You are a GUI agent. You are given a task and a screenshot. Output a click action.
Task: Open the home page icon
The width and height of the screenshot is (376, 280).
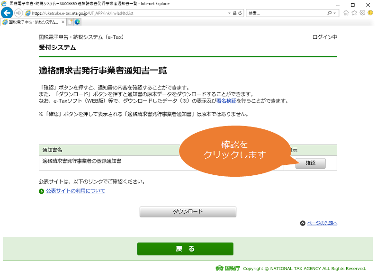(346, 13)
